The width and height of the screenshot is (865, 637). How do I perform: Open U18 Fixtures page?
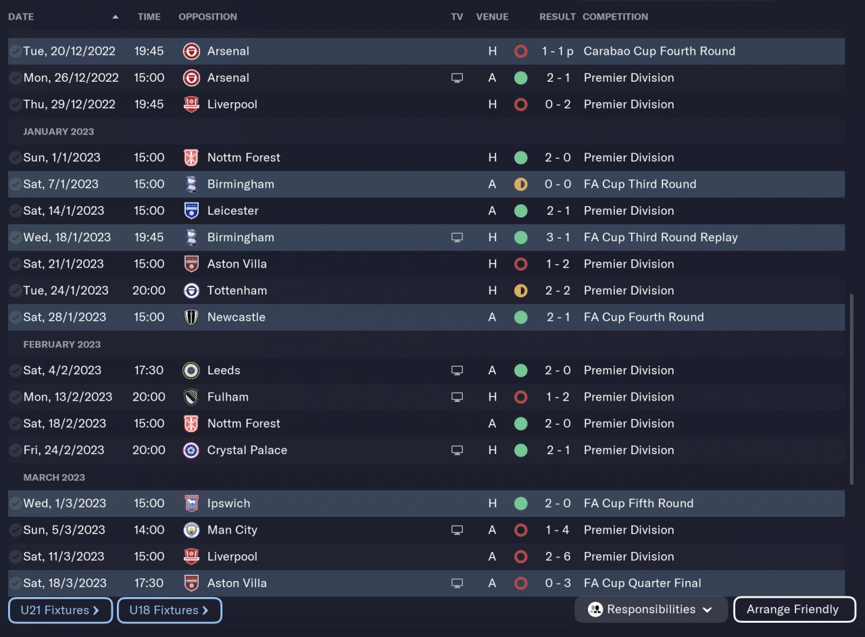pos(169,610)
